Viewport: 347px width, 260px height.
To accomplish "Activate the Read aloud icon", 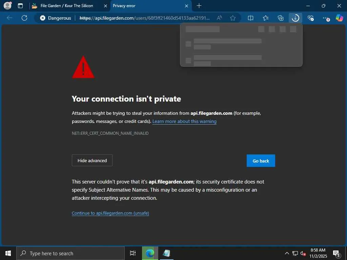I will pos(219,18).
